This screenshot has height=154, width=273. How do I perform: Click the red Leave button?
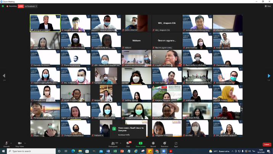point(267,144)
